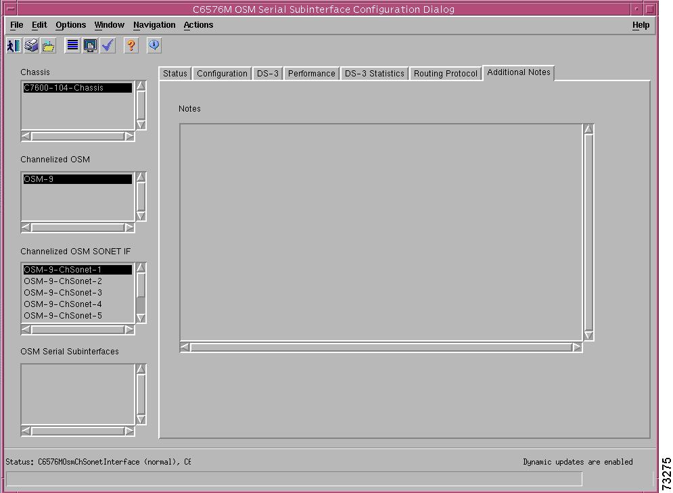673x493 pixels.
Task: Open the Options menu
Action: 71,25
